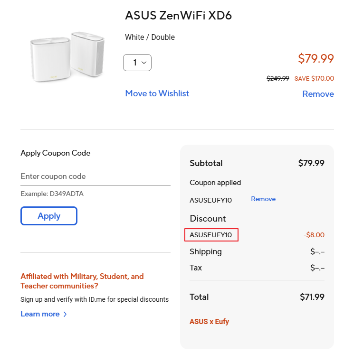The height and width of the screenshot is (362, 363).
Task: Click the Military, Student, Teacher heading
Action: [82, 281]
